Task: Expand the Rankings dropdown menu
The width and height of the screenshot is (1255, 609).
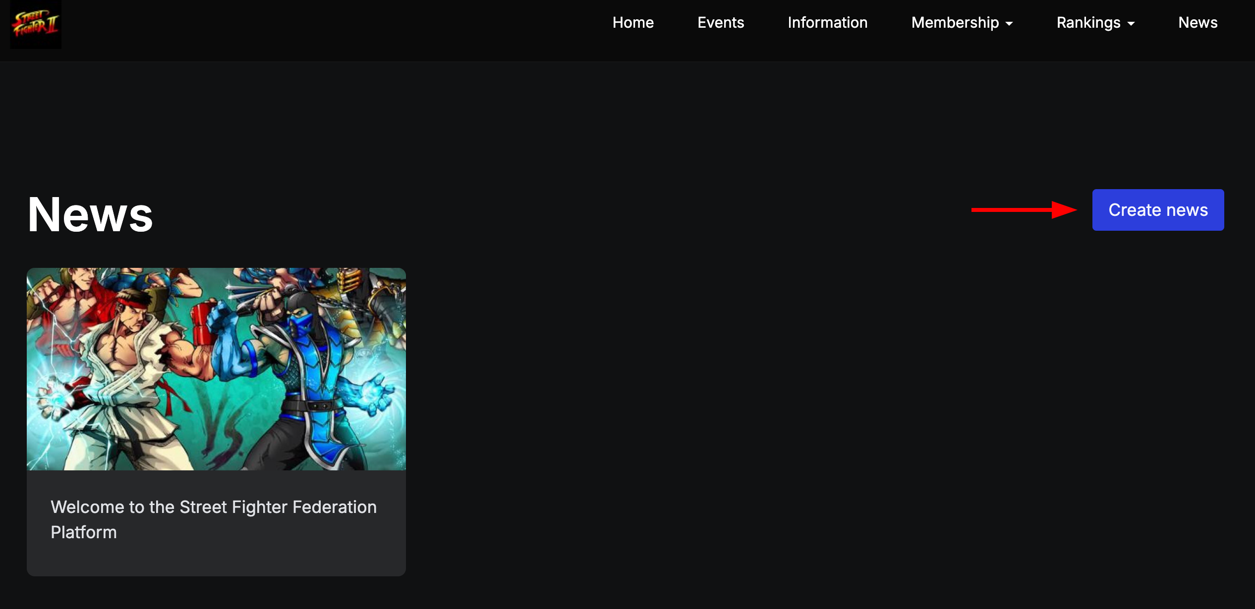Action: click(x=1088, y=23)
